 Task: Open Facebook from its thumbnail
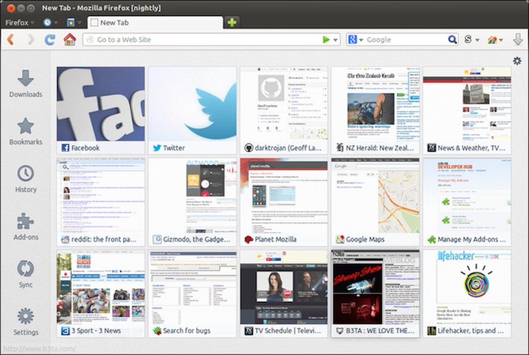(x=101, y=106)
